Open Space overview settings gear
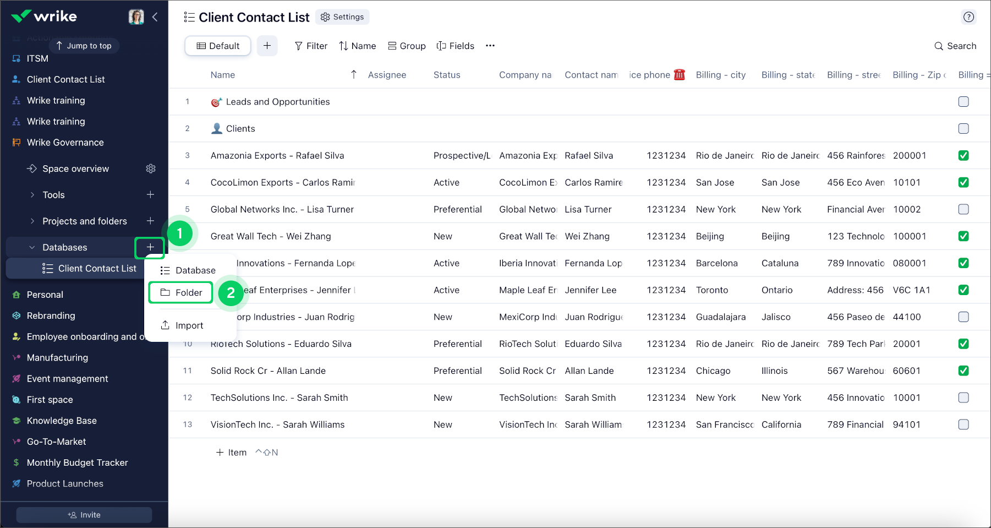The height and width of the screenshot is (528, 991). point(151,168)
